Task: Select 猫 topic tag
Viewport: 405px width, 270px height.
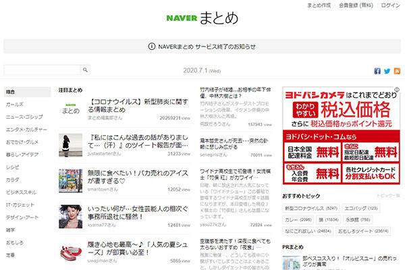Action: (329, 220)
